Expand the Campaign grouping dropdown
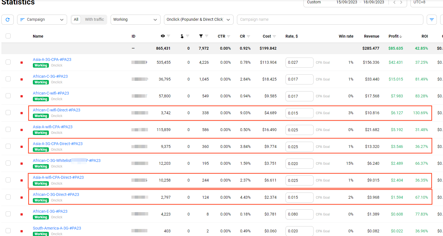This screenshot has height=236, width=443. pyautogui.click(x=42, y=20)
